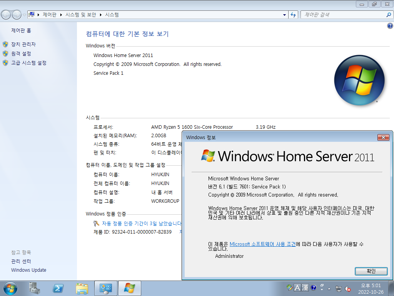
Task: Click product ID 92324-011-0000007-82839
Action: pyautogui.click(x=142, y=232)
